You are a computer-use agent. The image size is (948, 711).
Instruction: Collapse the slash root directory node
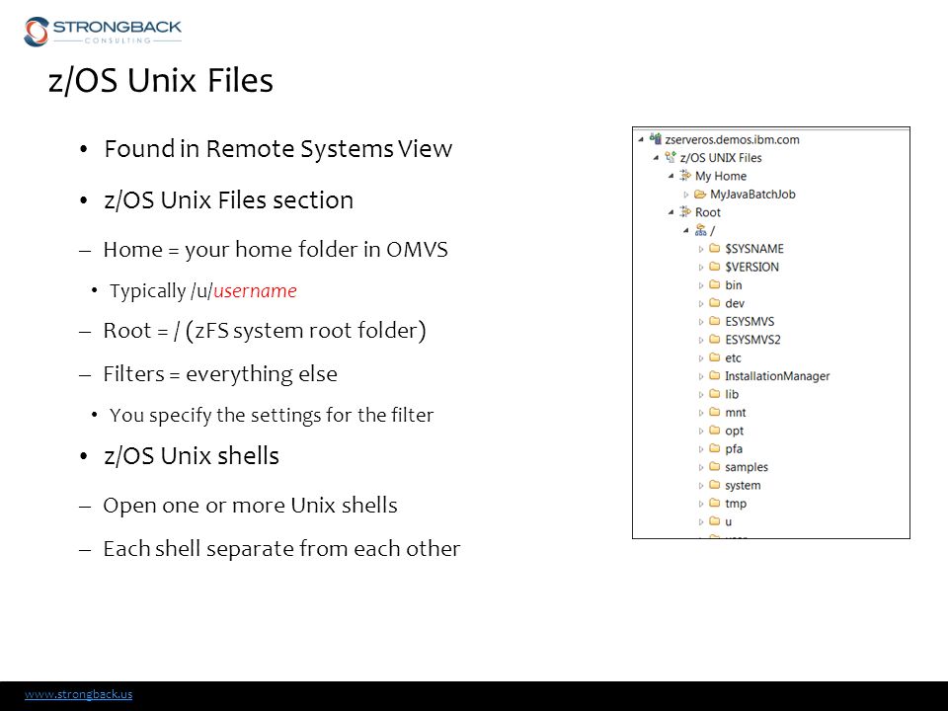click(686, 230)
